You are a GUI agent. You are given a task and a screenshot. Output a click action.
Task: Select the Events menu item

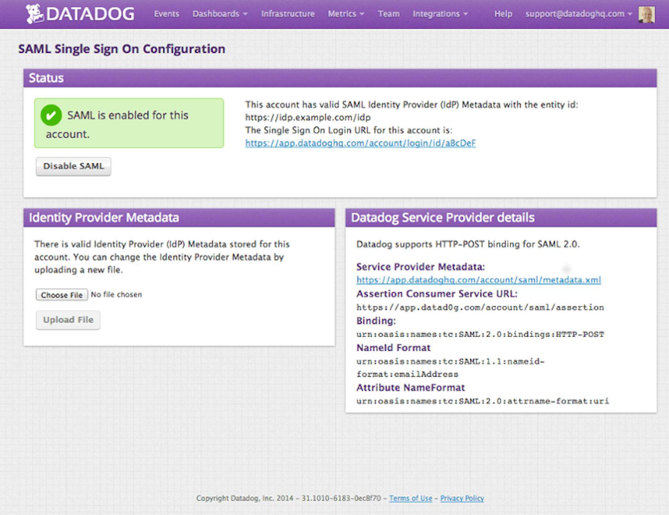(166, 13)
